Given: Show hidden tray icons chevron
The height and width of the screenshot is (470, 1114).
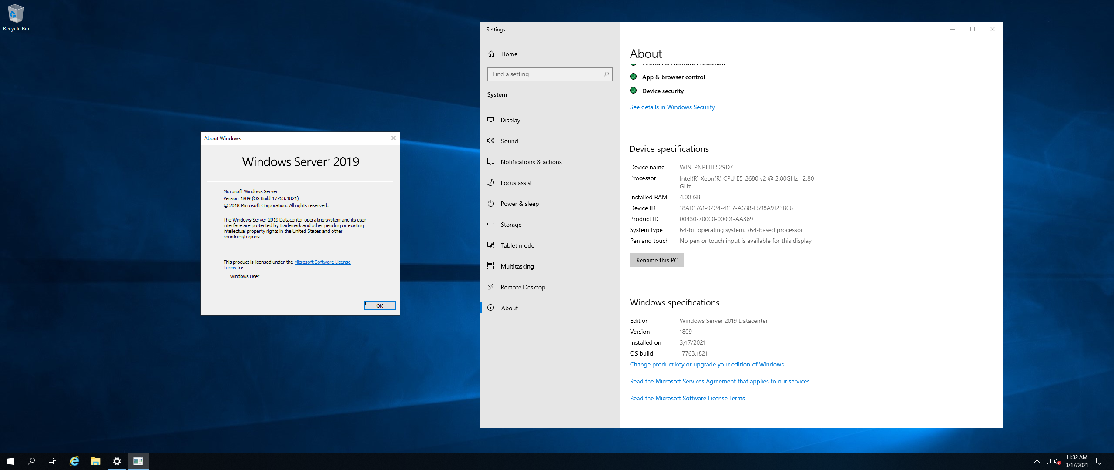Looking at the screenshot, I should pyautogui.click(x=1037, y=461).
